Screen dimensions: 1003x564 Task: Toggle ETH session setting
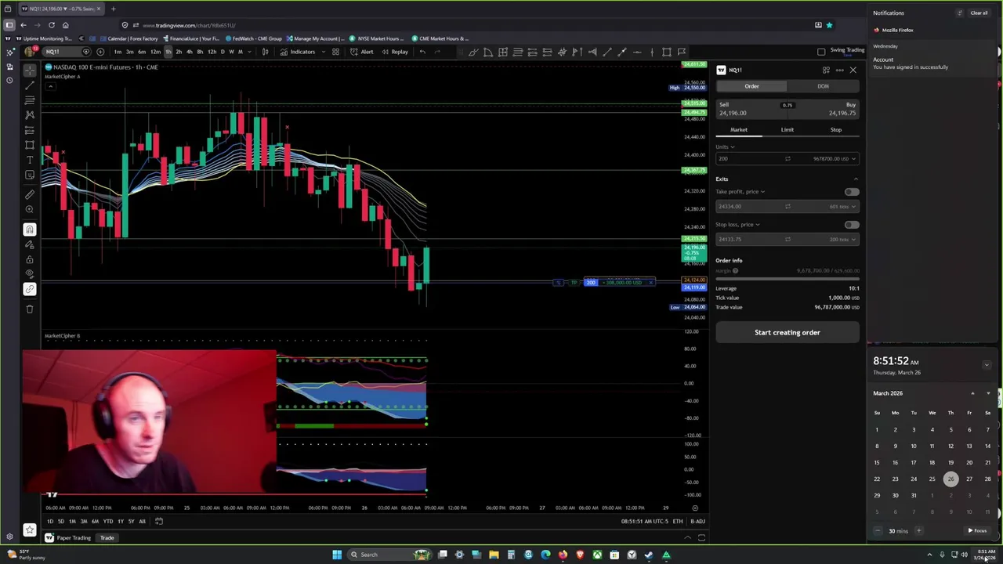pyautogui.click(x=678, y=522)
